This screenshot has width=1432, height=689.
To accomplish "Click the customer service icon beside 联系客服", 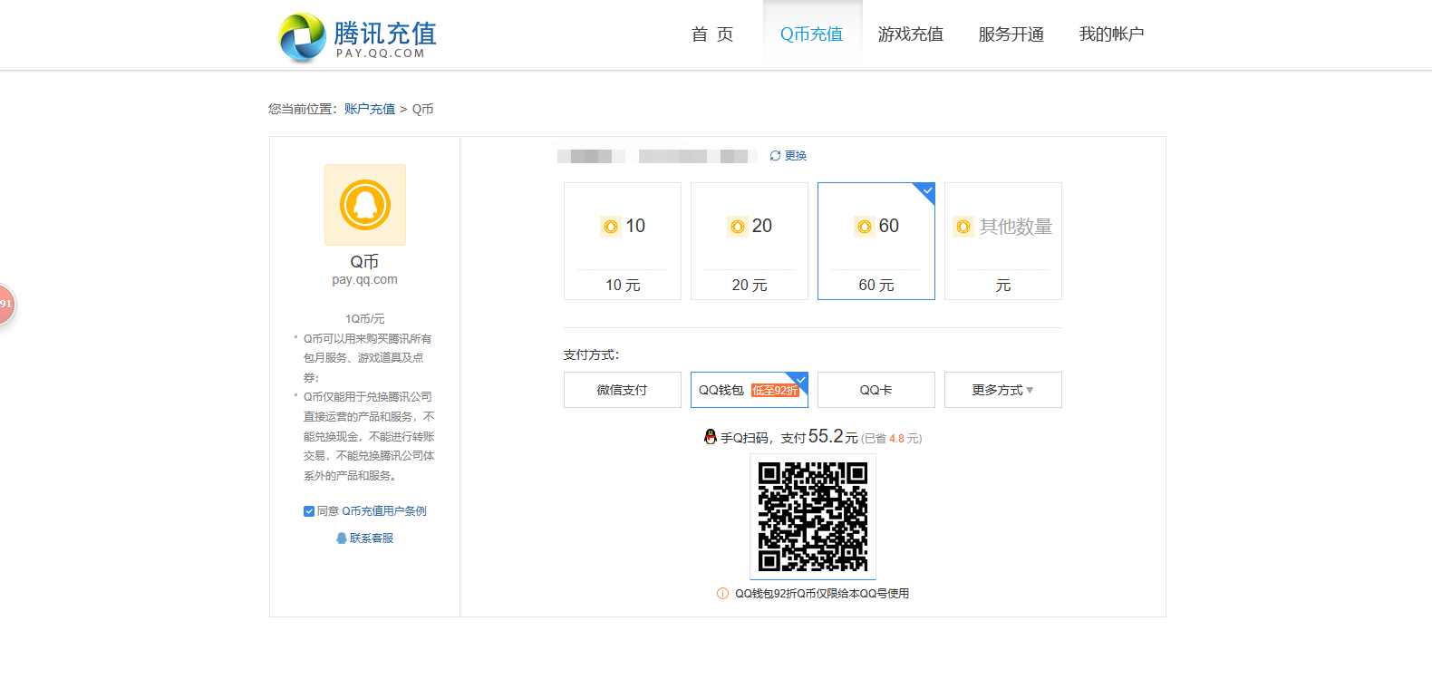I will point(342,539).
